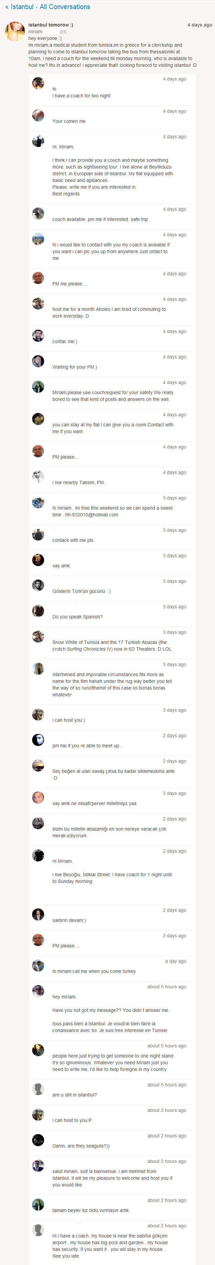Screen dimensions: 215x1265
Task: Click the envelope message icon beside miriam
Action: [63, 32]
